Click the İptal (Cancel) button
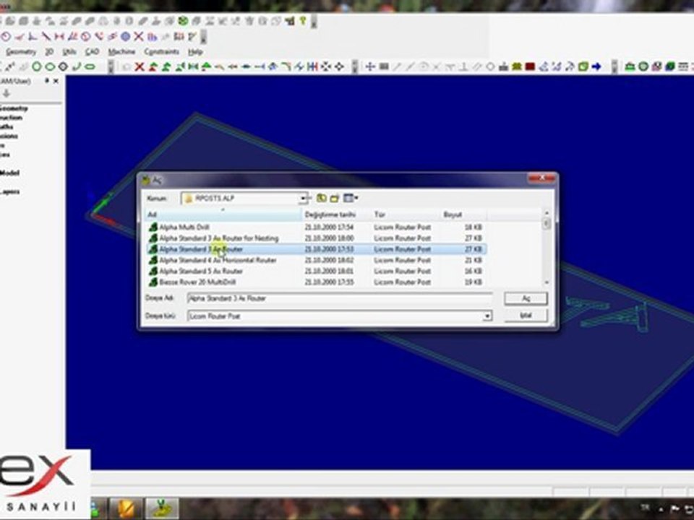This screenshot has height=520, width=694. 526,316
